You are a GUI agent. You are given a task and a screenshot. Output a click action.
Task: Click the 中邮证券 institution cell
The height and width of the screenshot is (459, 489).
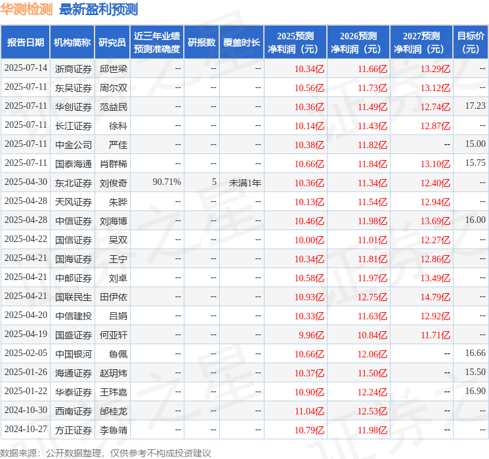click(74, 278)
